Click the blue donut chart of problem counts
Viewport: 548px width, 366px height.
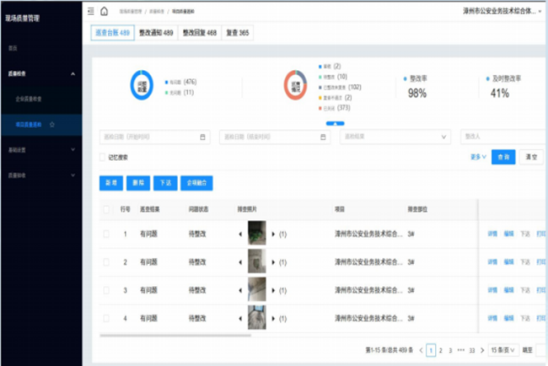(x=142, y=85)
